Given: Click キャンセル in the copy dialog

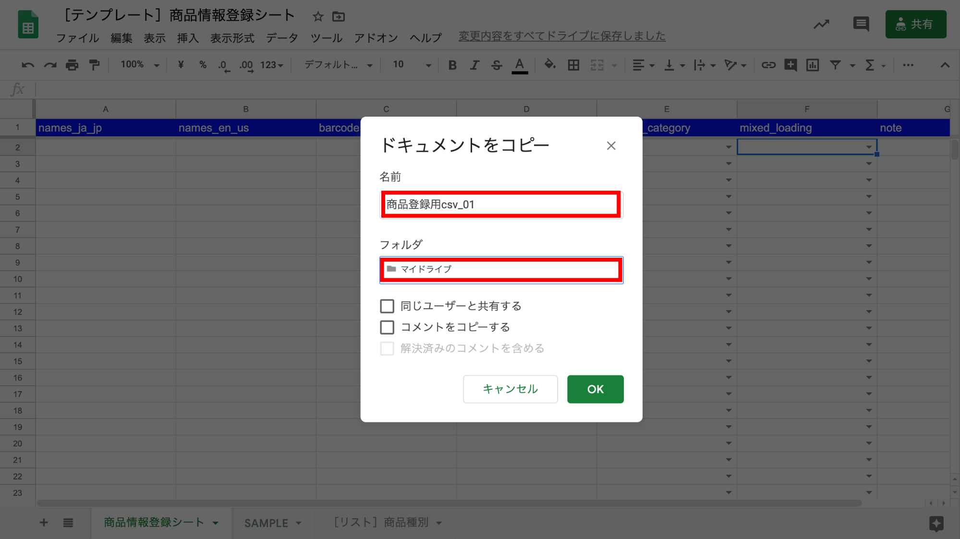Looking at the screenshot, I should pos(510,389).
